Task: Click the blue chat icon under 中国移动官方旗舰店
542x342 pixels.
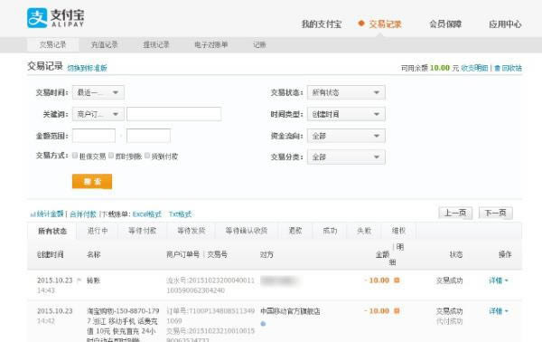Action: [263, 324]
